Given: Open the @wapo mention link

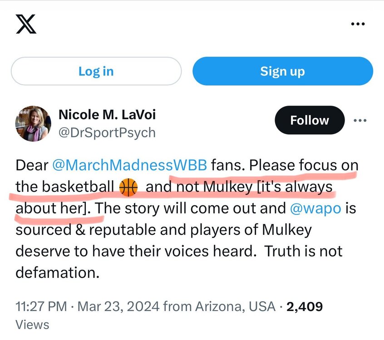Looking at the screenshot, I should pyautogui.click(x=315, y=208).
